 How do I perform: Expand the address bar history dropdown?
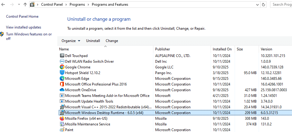[257, 5]
